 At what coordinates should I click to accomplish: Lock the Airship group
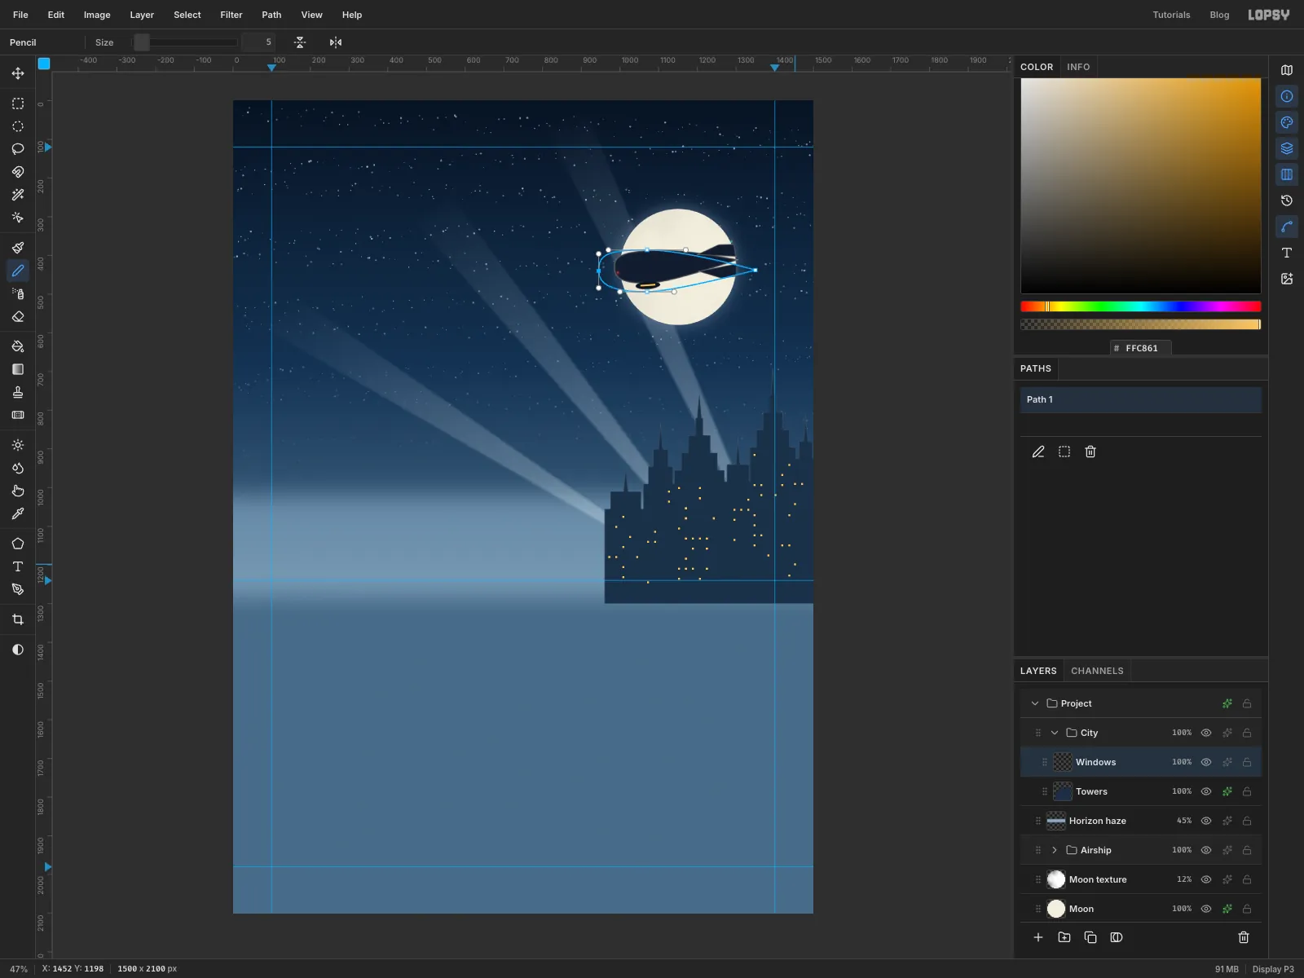point(1247,850)
